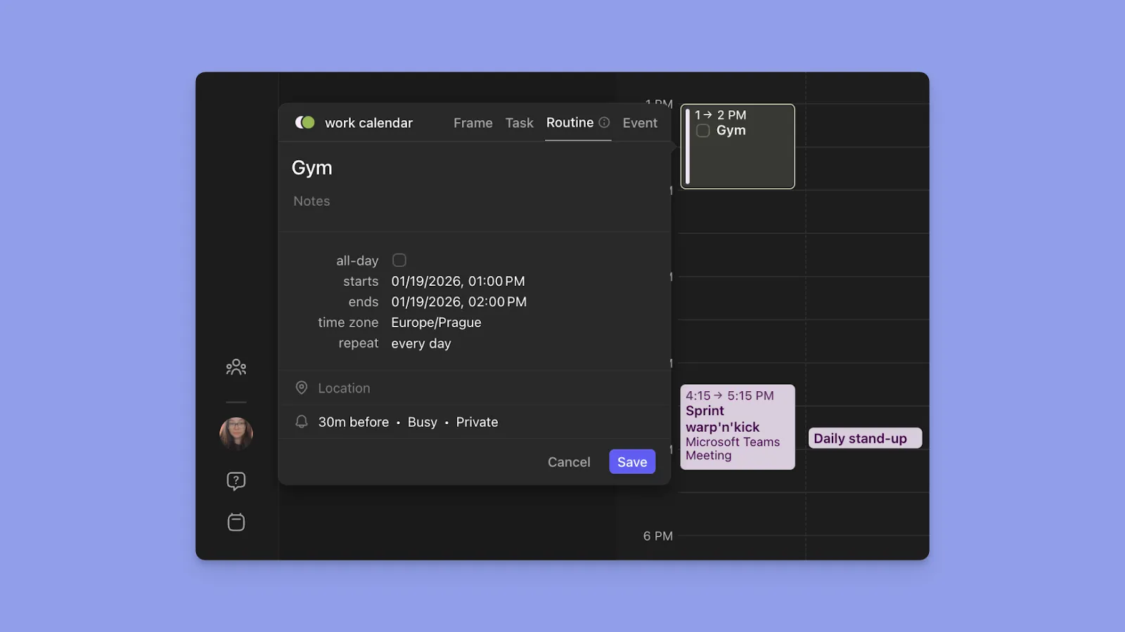Change the Busy availability status

click(422, 422)
